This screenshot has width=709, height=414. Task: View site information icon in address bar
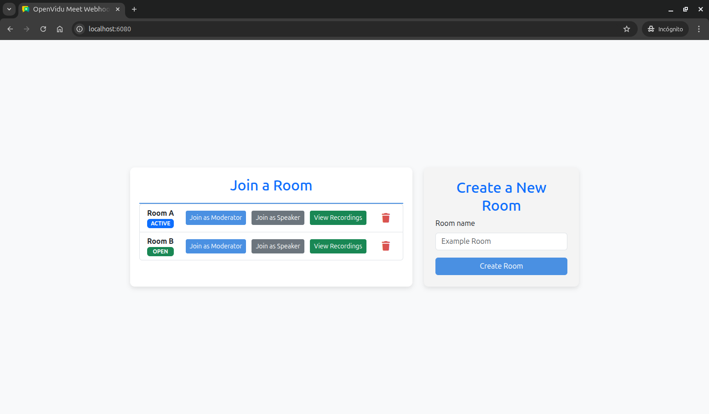coord(80,29)
